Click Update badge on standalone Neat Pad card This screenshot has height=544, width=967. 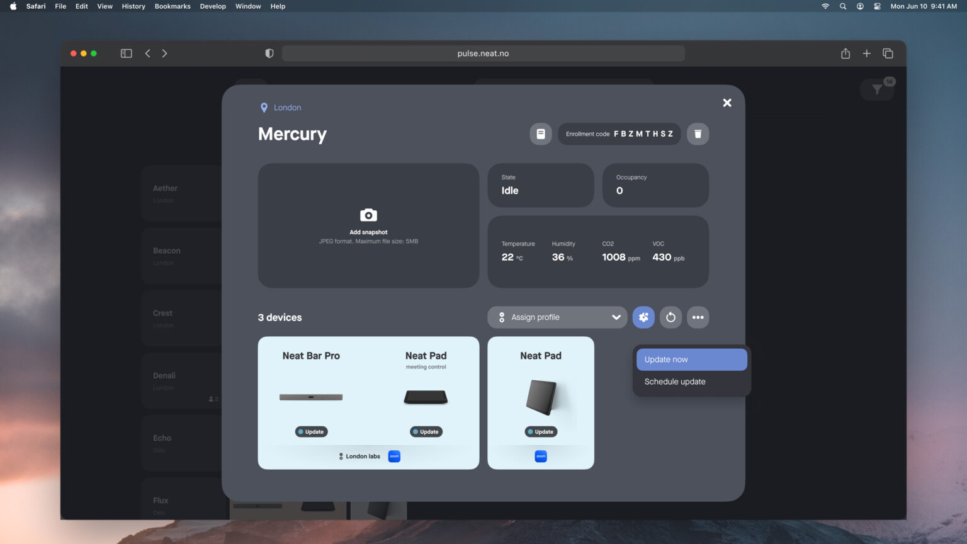pos(541,432)
